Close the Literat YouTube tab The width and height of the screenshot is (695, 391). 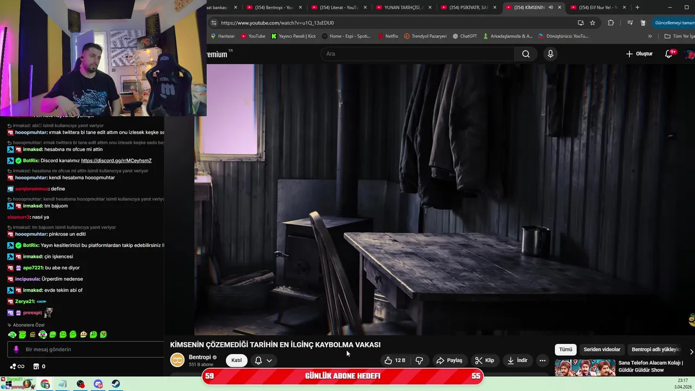tap(365, 8)
